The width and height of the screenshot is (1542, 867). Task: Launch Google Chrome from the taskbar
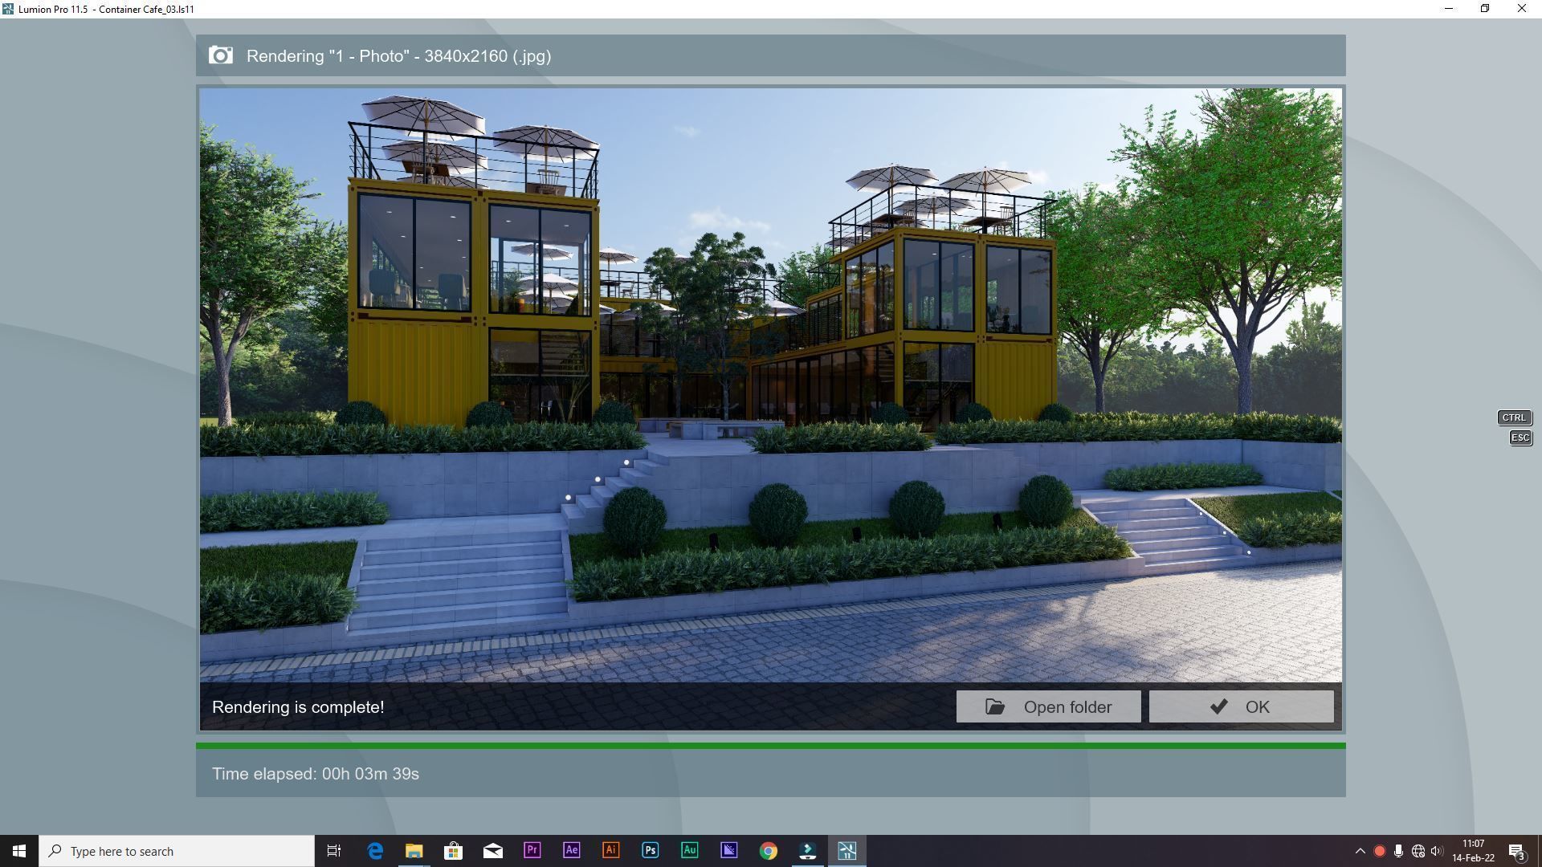pos(769,851)
